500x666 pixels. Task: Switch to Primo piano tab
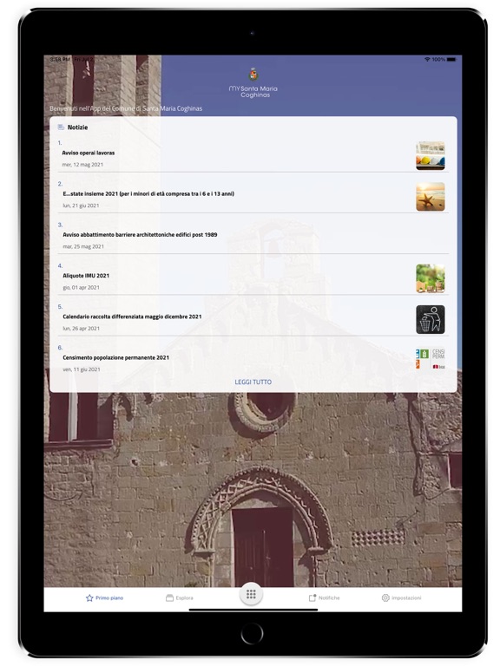(x=104, y=598)
